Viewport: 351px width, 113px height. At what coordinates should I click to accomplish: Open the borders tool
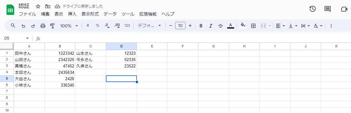(253, 26)
